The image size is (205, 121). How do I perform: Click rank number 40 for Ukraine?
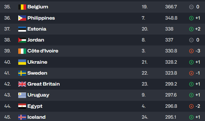click(8, 62)
